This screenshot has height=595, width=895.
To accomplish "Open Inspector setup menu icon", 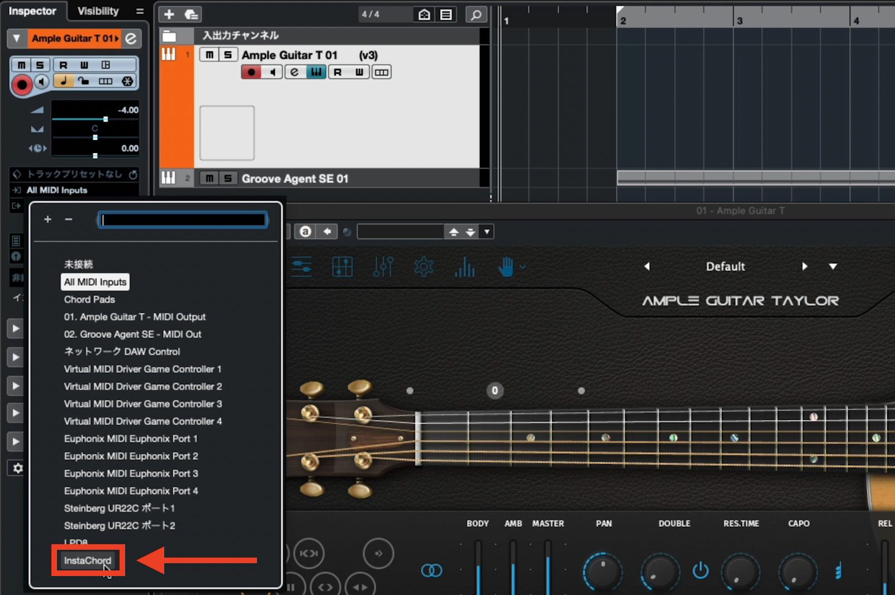I will (140, 11).
